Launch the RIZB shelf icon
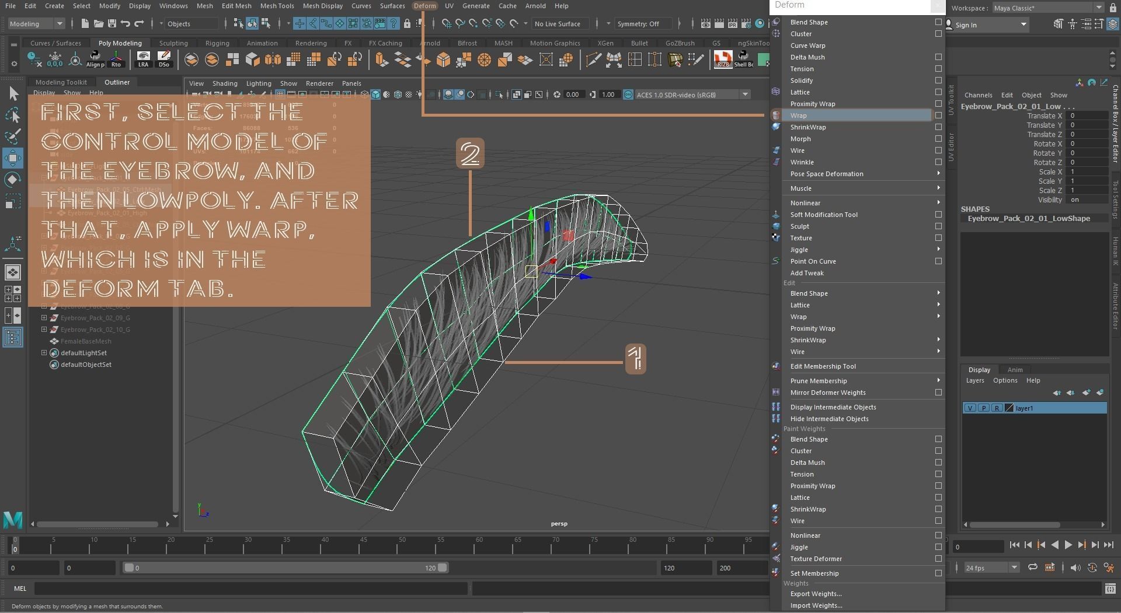Image resolution: width=1121 pixels, height=613 pixels. (723, 59)
